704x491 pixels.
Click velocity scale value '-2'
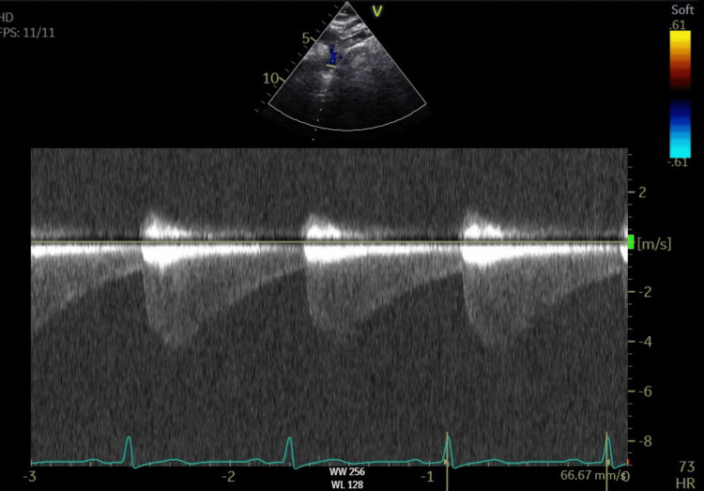pos(645,292)
